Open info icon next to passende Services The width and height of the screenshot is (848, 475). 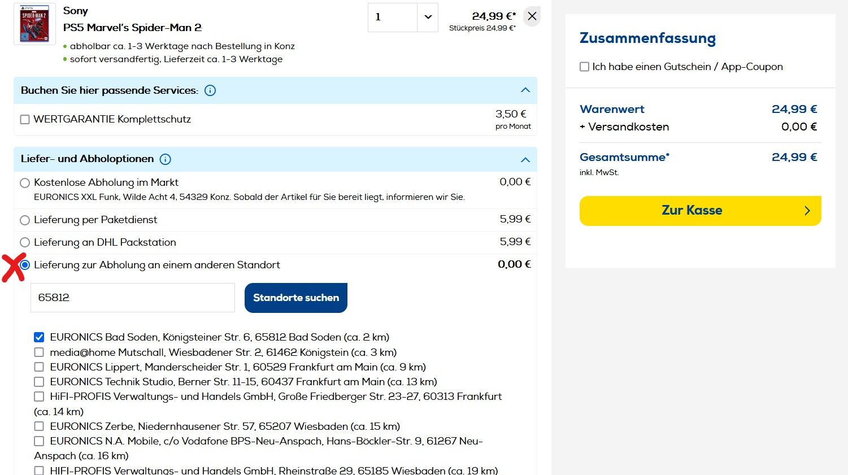pos(210,90)
